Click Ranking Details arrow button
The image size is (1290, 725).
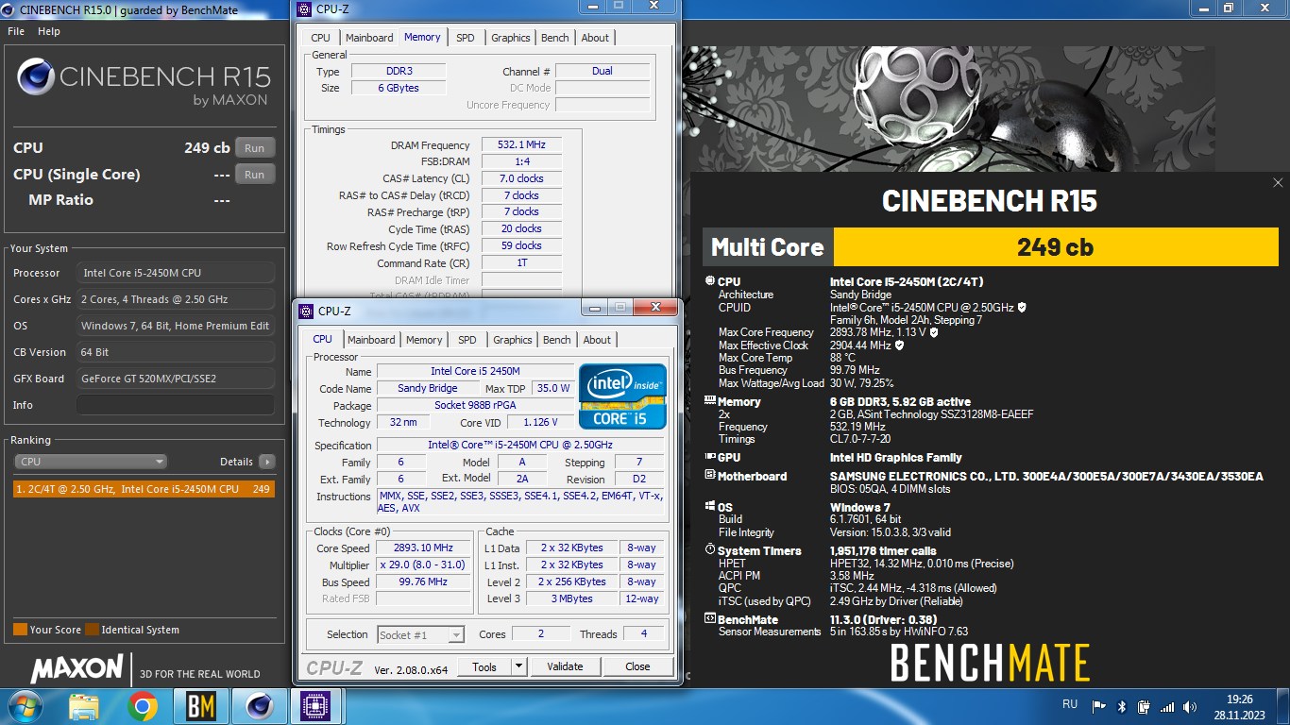pos(267,462)
